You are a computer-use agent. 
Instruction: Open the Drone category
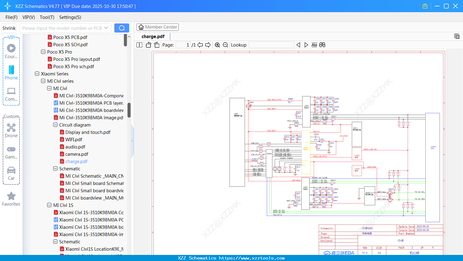click(11, 130)
